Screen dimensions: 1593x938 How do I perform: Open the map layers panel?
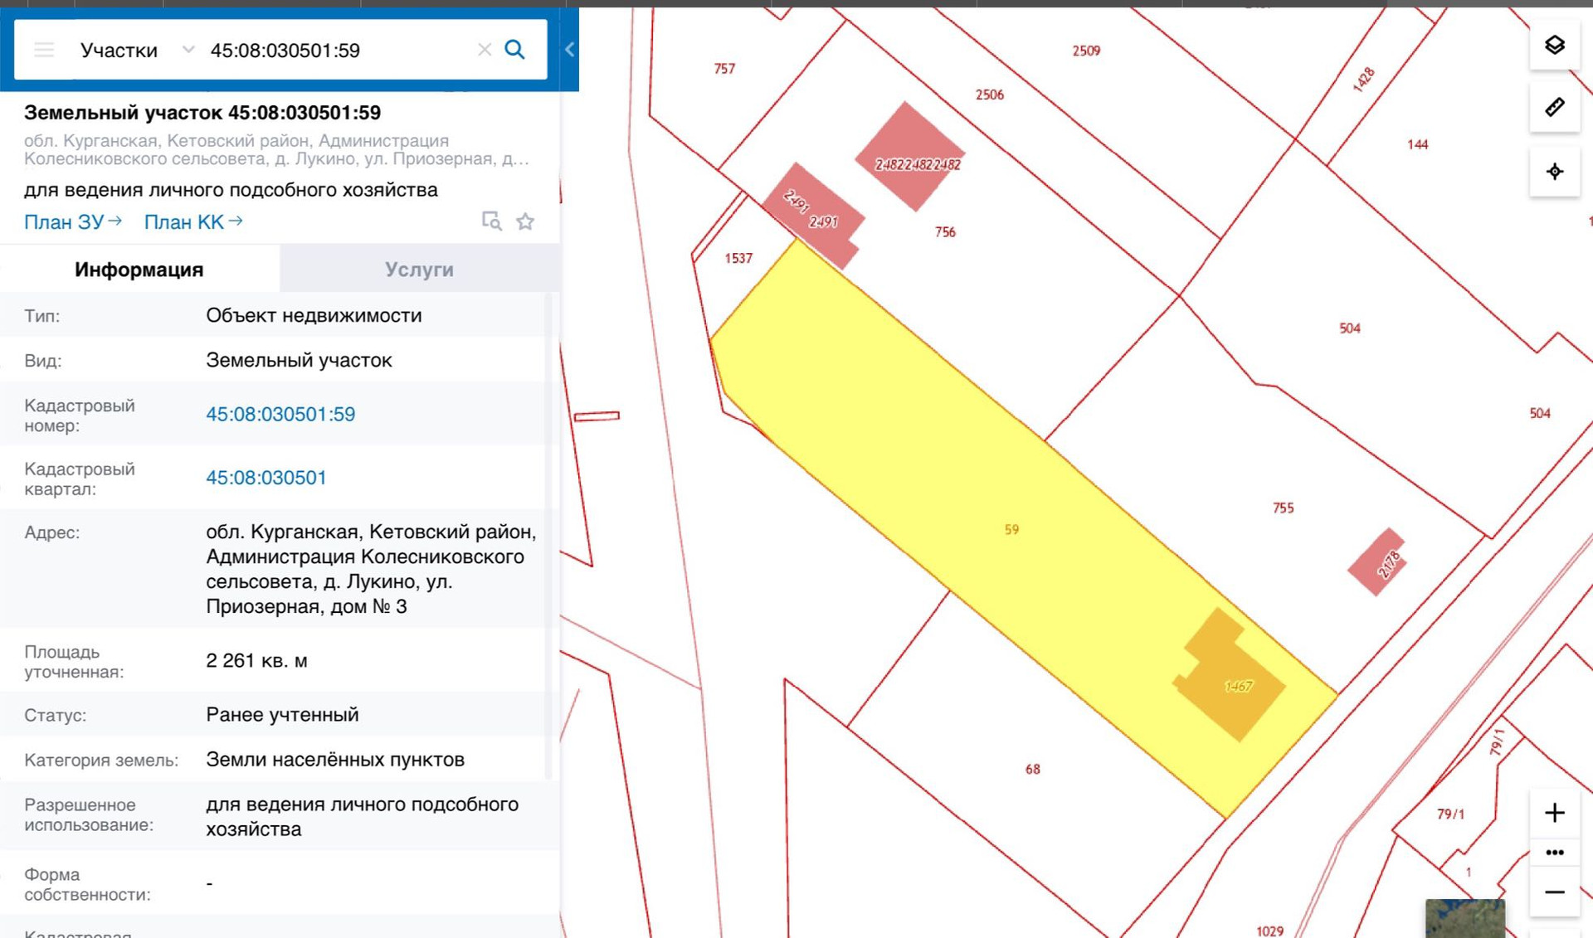(1554, 45)
